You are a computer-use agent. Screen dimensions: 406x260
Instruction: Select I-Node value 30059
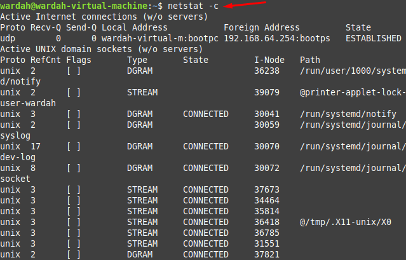coord(267,125)
